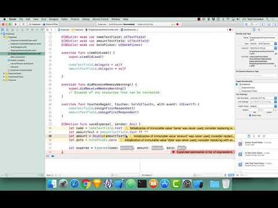Select the Unit Test Case Class template

pos(257,164)
